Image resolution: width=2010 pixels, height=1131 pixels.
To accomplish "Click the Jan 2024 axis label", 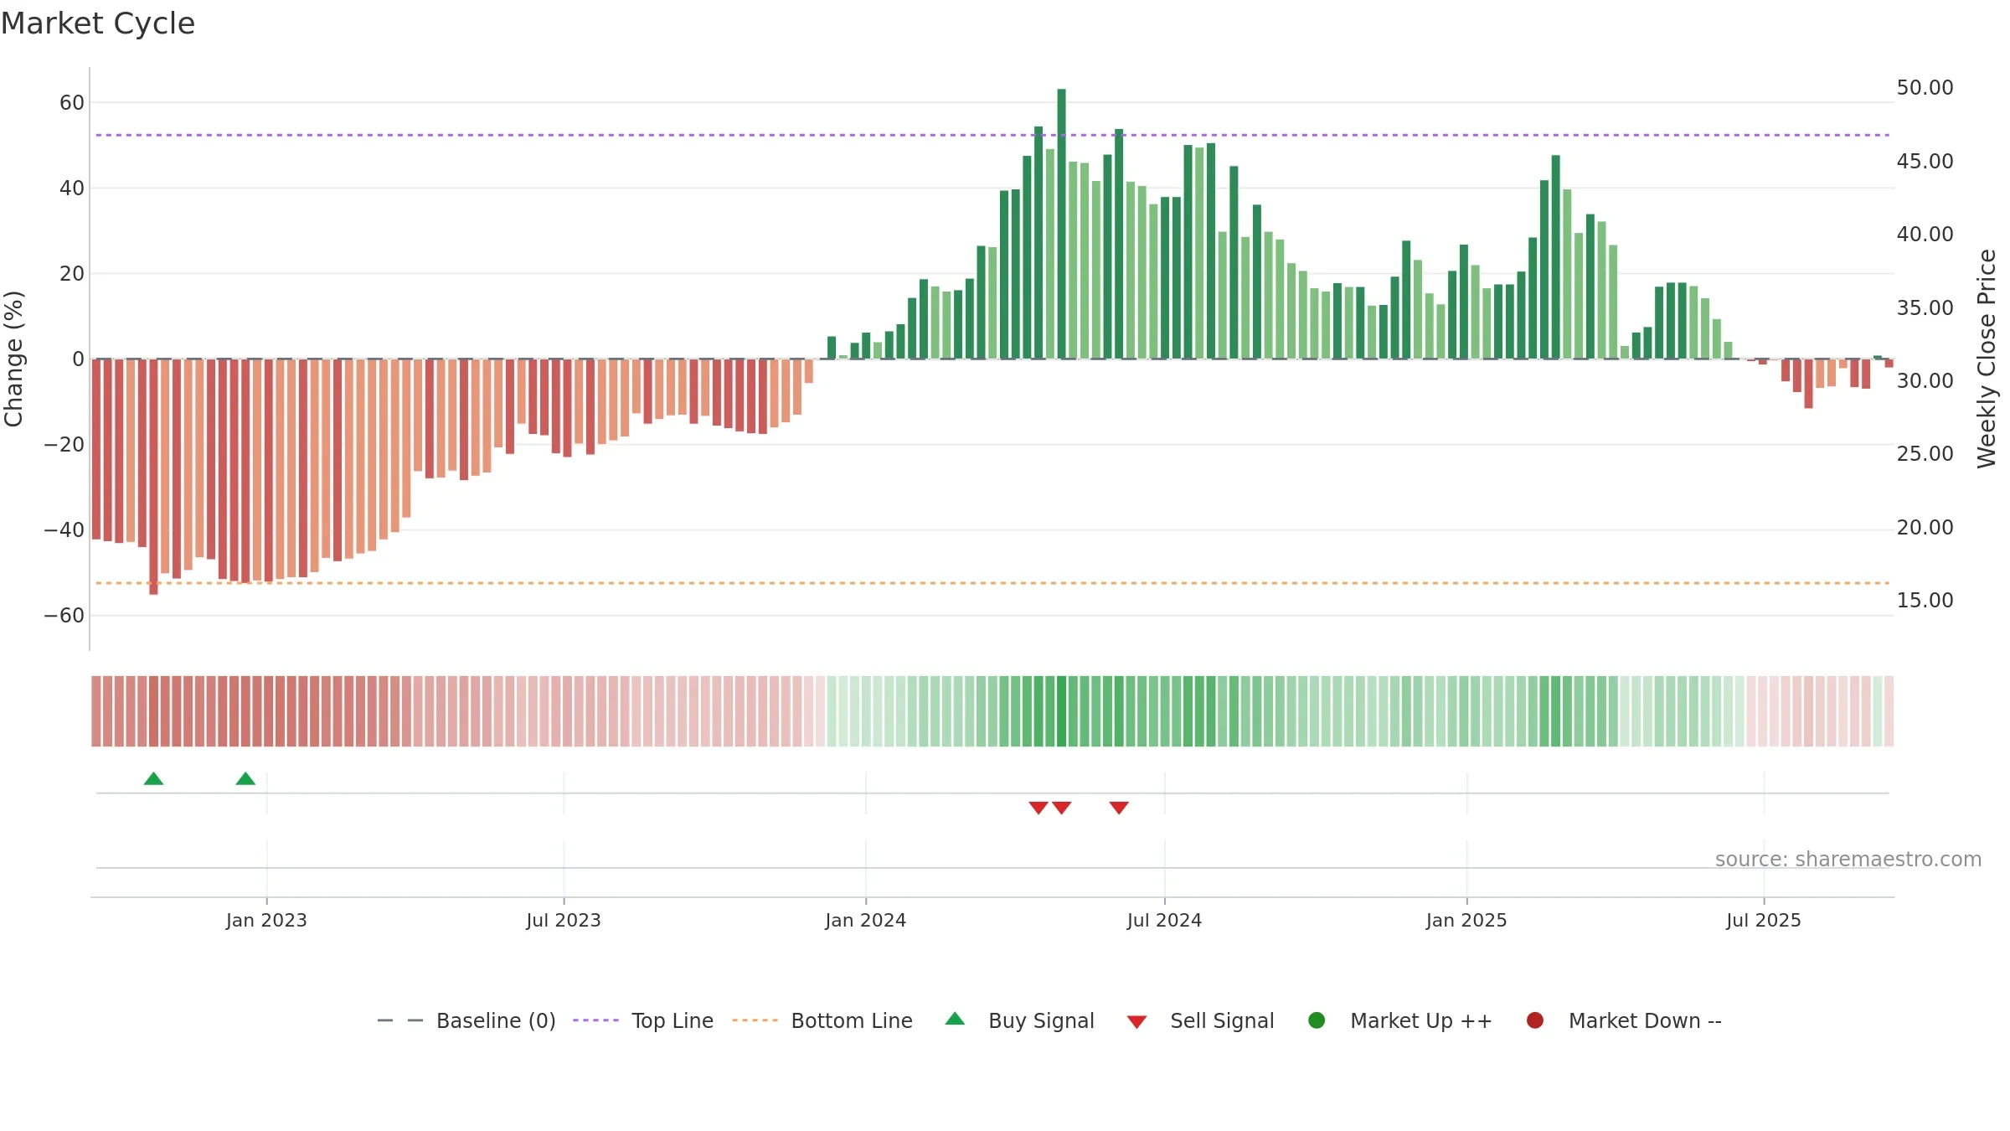I will point(865,920).
